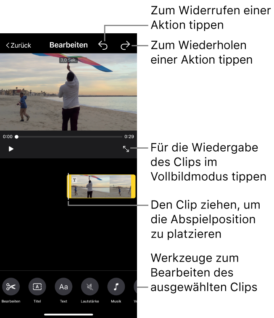Viewport: 274px width, 318px height.
Task: Click the 0:00 current time text
Action: (8, 137)
